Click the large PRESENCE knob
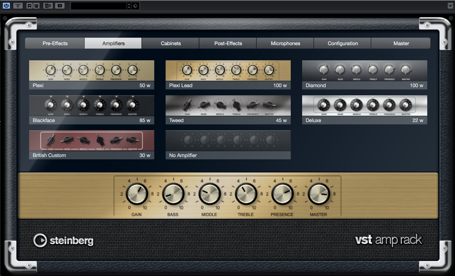 [282, 194]
